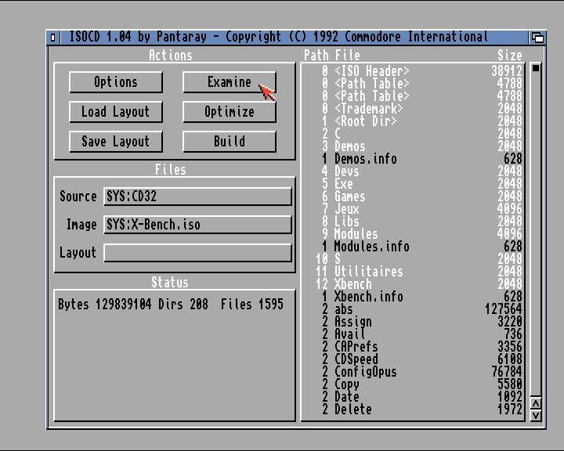Screen dimensions: 564x451
Task: Click the Examine button
Action: (x=229, y=82)
